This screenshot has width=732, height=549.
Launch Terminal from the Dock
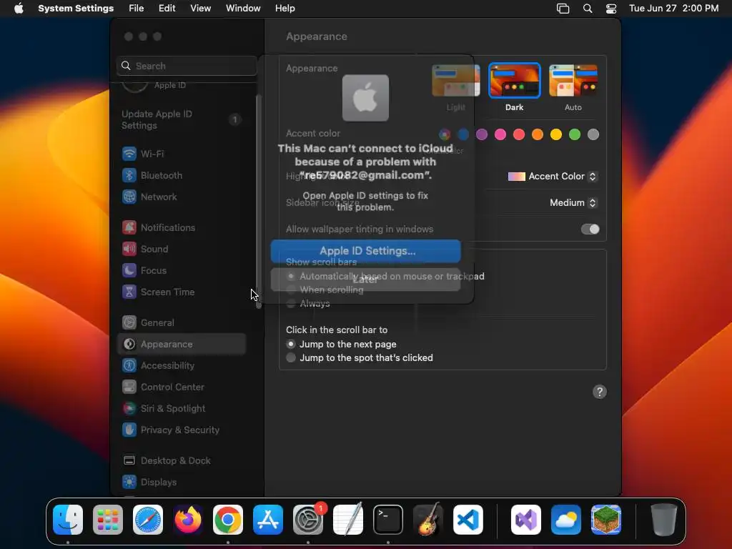tap(388, 520)
